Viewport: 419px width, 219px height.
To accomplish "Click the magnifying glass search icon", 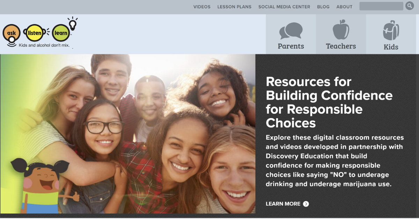I will [x=410, y=6].
